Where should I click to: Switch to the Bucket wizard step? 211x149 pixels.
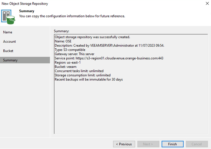click(8, 51)
